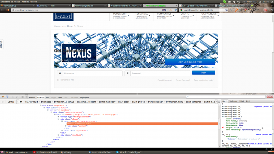
Task: Expand the div class row-fluid node
Action: [59, 135]
